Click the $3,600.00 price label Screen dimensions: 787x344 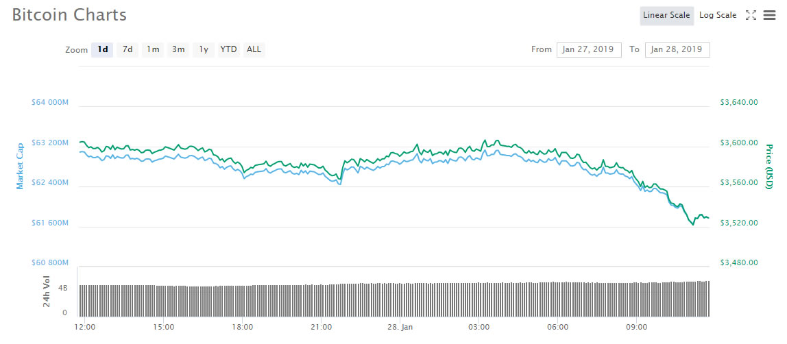(x=739, y=143)
